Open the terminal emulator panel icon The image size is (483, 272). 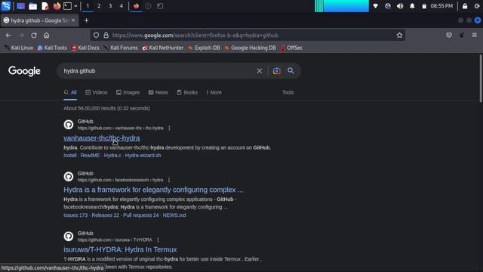coord(67,6)
